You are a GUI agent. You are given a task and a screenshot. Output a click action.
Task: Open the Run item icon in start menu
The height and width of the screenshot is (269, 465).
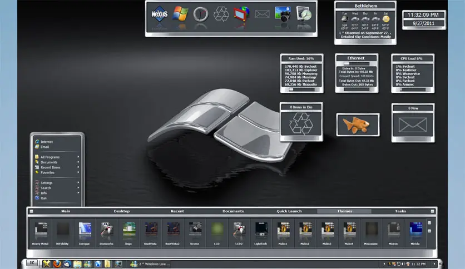coord(37,198)
